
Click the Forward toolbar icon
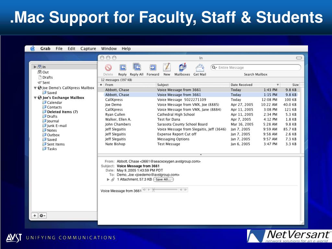(x=153, y=67)
